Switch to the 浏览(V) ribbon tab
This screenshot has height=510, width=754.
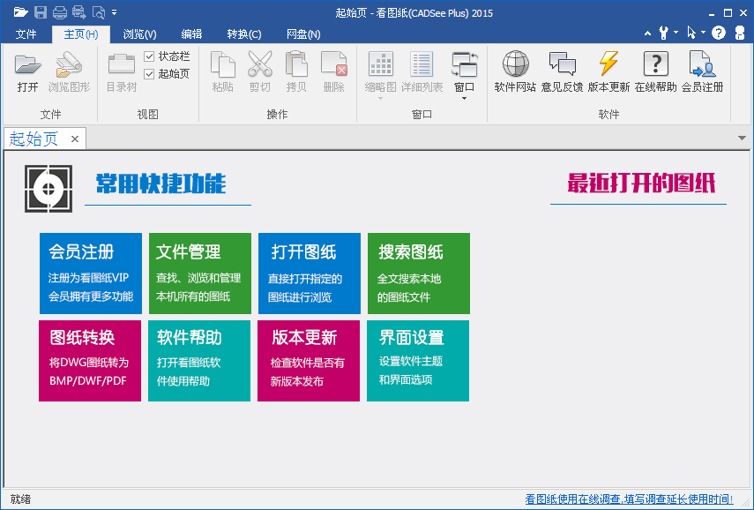(138, 34)
